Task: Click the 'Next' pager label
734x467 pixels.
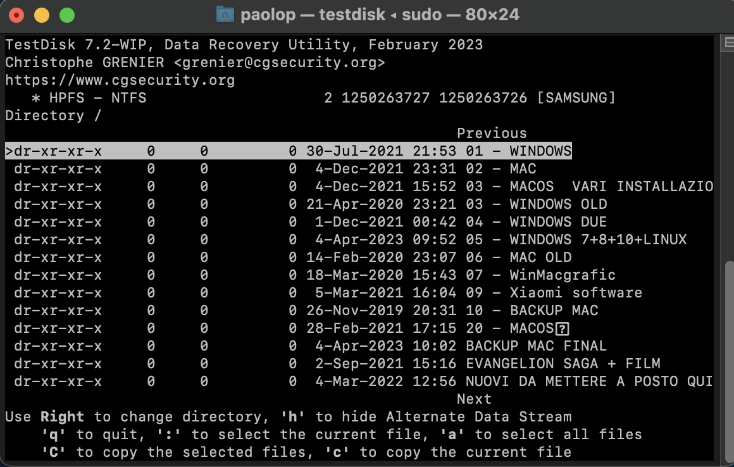Action: point(474,399)
